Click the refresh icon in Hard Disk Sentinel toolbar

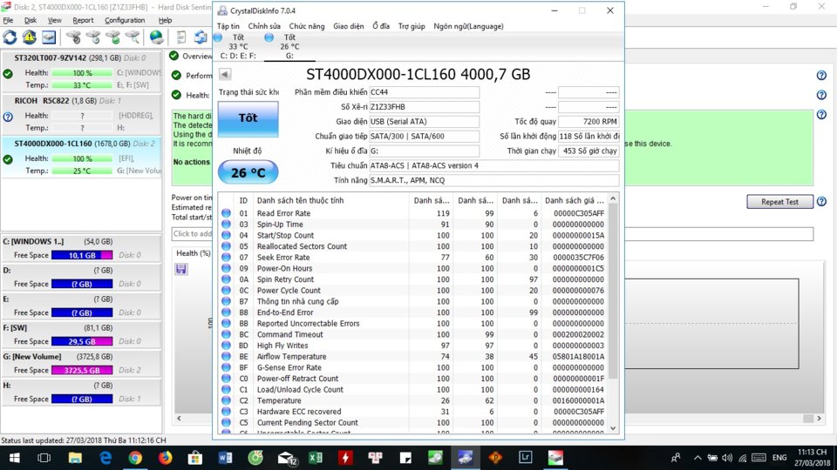tap(10, 37)
